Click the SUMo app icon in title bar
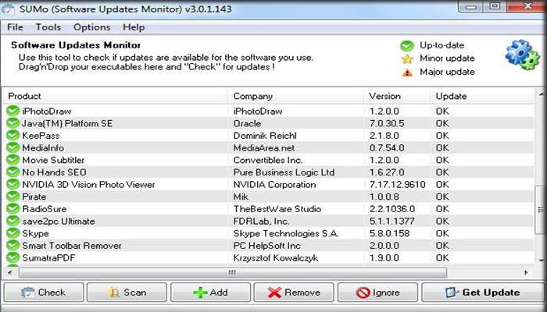This screenshot has height=312, width=547. click(x=9, y=9)
